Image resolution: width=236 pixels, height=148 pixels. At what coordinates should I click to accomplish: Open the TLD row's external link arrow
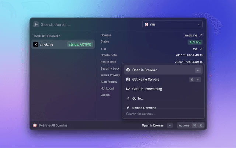click(201, 49)
